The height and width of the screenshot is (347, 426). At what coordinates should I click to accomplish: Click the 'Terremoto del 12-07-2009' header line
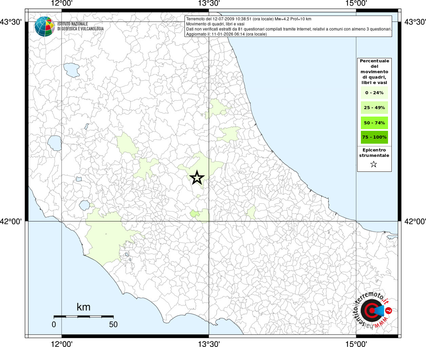point(249,19)
